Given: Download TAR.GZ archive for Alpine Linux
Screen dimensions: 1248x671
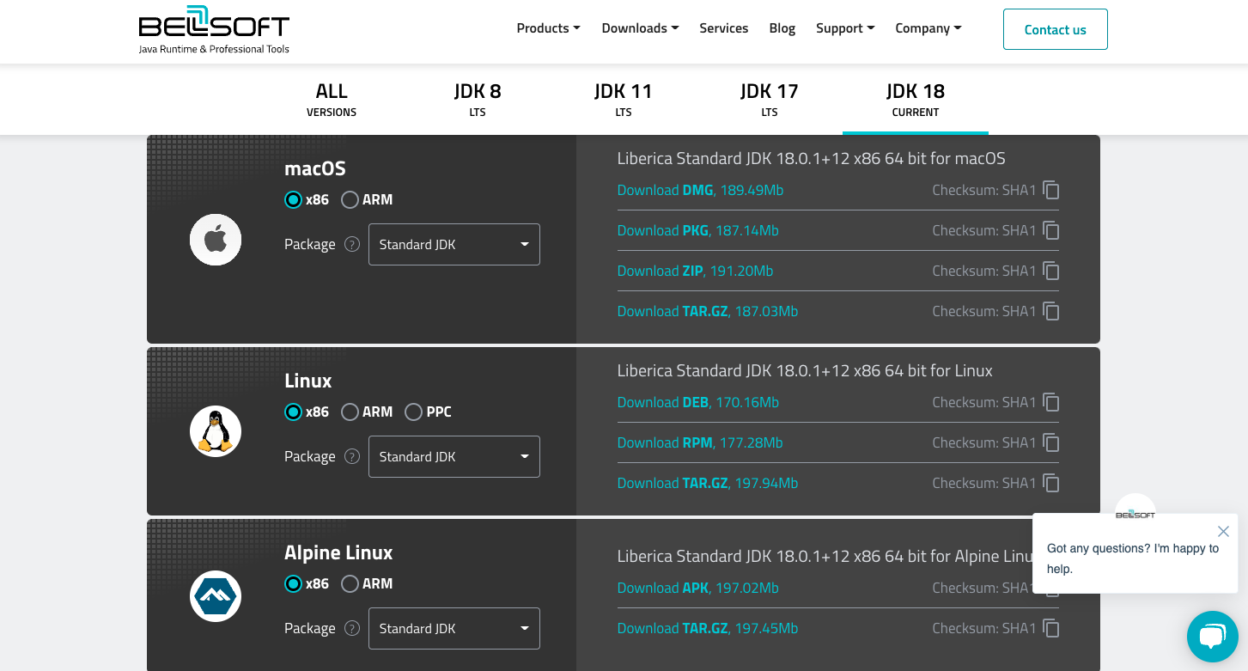Looking at the screenshot, I should (708, 628).
